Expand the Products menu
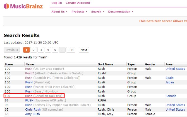This screenshot has width=187, height=117. click(79, 12)
